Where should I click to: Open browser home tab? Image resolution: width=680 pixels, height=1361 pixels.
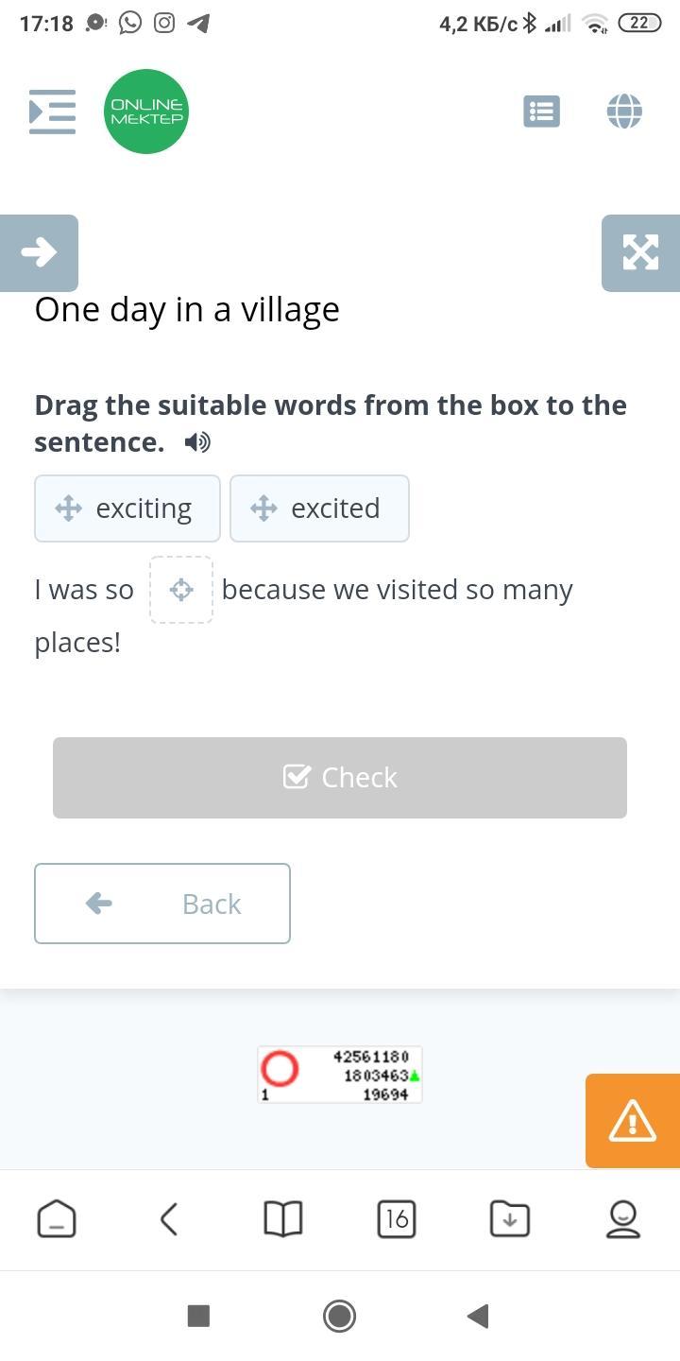click(57, 1219)
